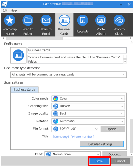Click the Normal scan feed icon
Viewport: 134px width, 167px height.
[49, 154]
